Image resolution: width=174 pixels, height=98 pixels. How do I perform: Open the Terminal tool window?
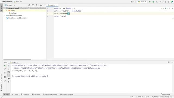(x=36, y=94)
